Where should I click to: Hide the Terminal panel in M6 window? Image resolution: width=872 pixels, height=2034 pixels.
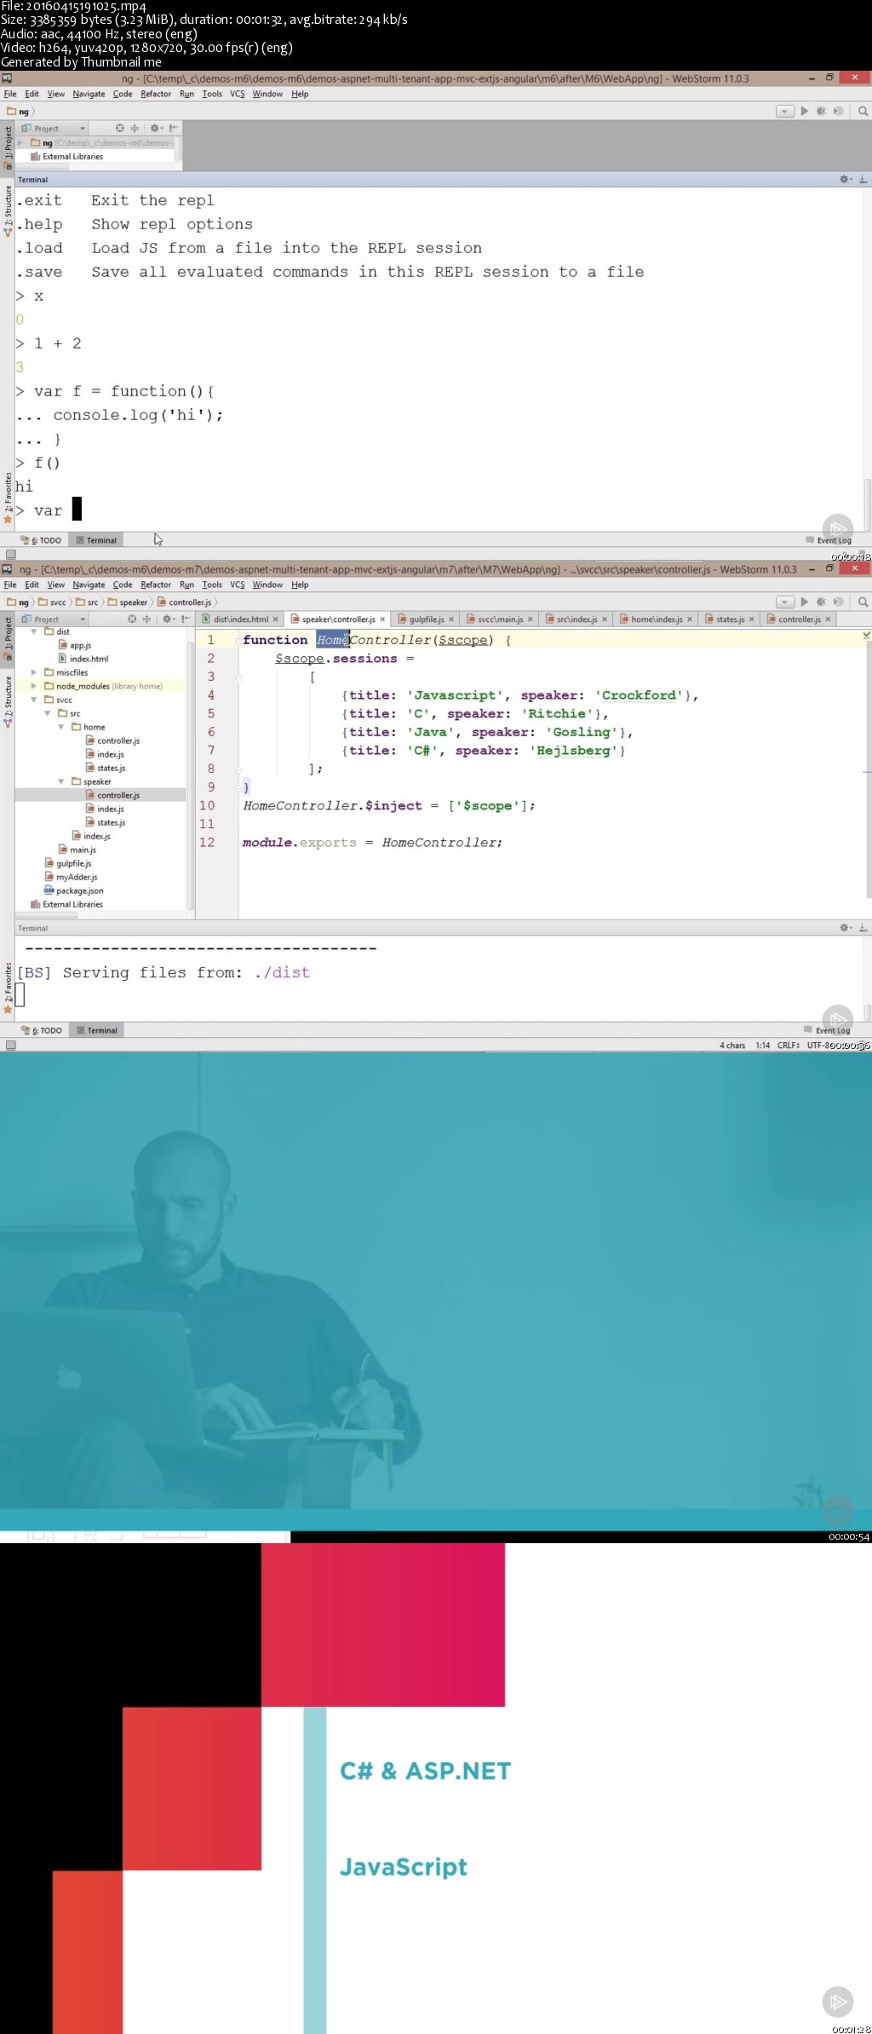[x=863, y=180]
